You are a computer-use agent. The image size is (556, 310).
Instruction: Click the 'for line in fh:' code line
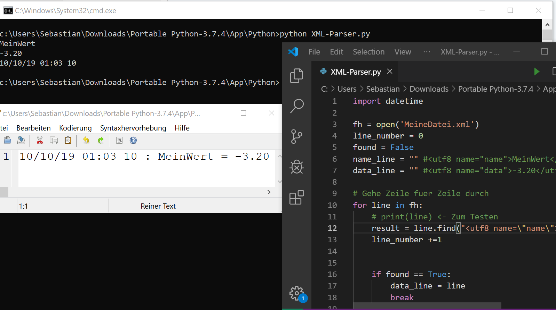tap(388, 205)
